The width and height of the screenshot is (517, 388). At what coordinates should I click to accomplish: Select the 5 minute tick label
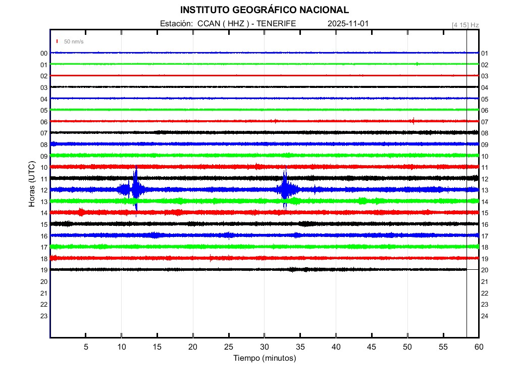pos(86,347)
